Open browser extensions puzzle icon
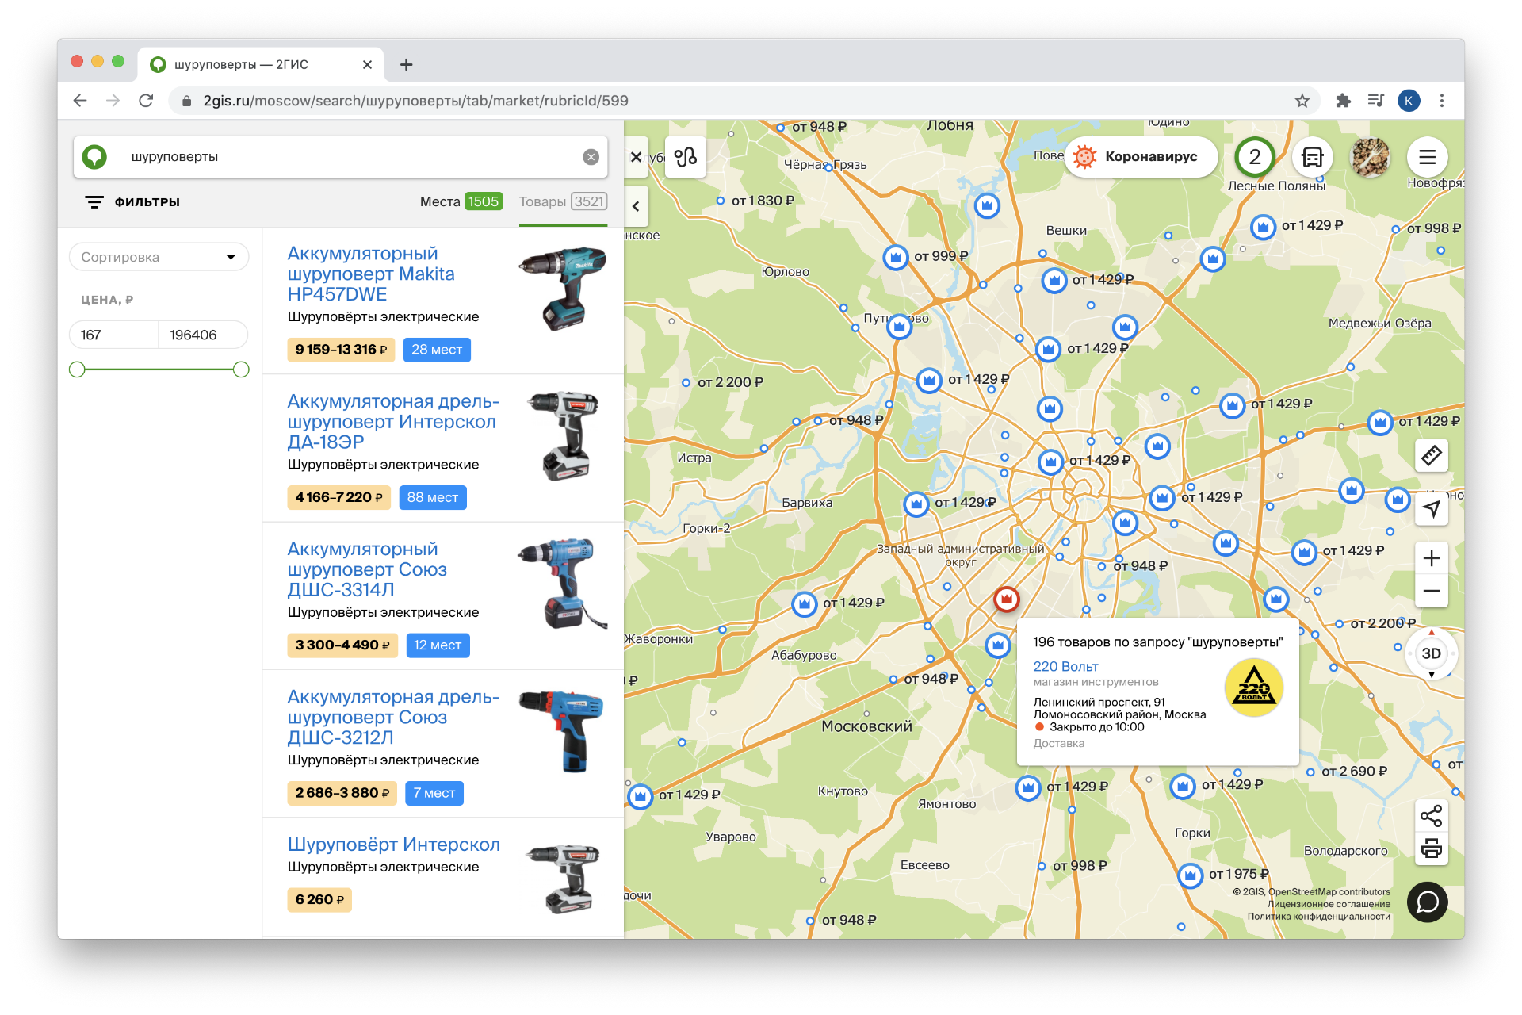 [1343, 101]
